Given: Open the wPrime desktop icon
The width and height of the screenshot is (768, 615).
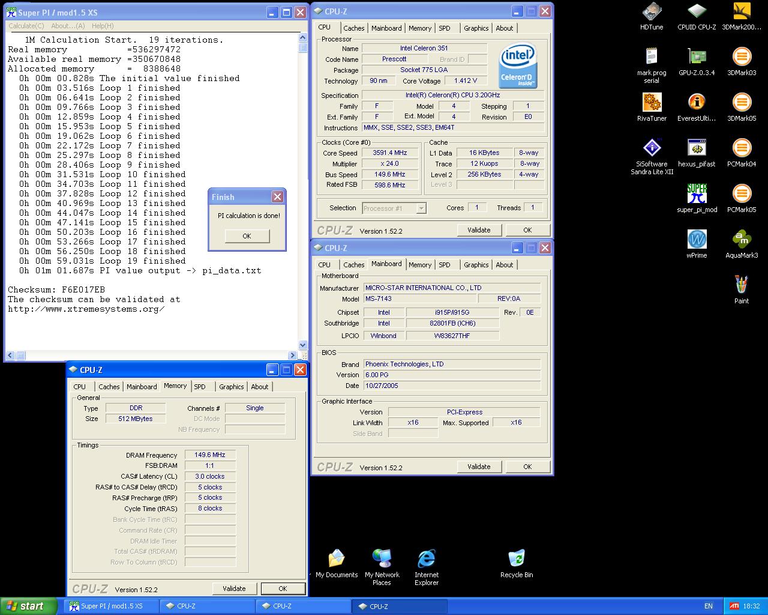Looking at the screenshot, I should [697, 244].
